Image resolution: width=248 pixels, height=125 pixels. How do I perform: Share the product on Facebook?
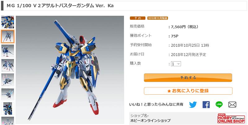[x=206, y=105]
